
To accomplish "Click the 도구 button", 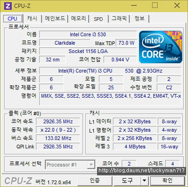I will point(127,180).
